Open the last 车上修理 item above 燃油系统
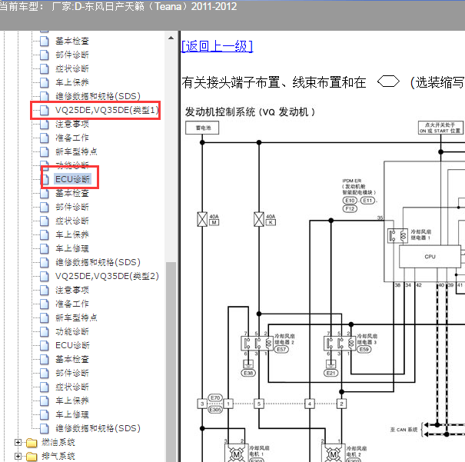 [72, 414]
